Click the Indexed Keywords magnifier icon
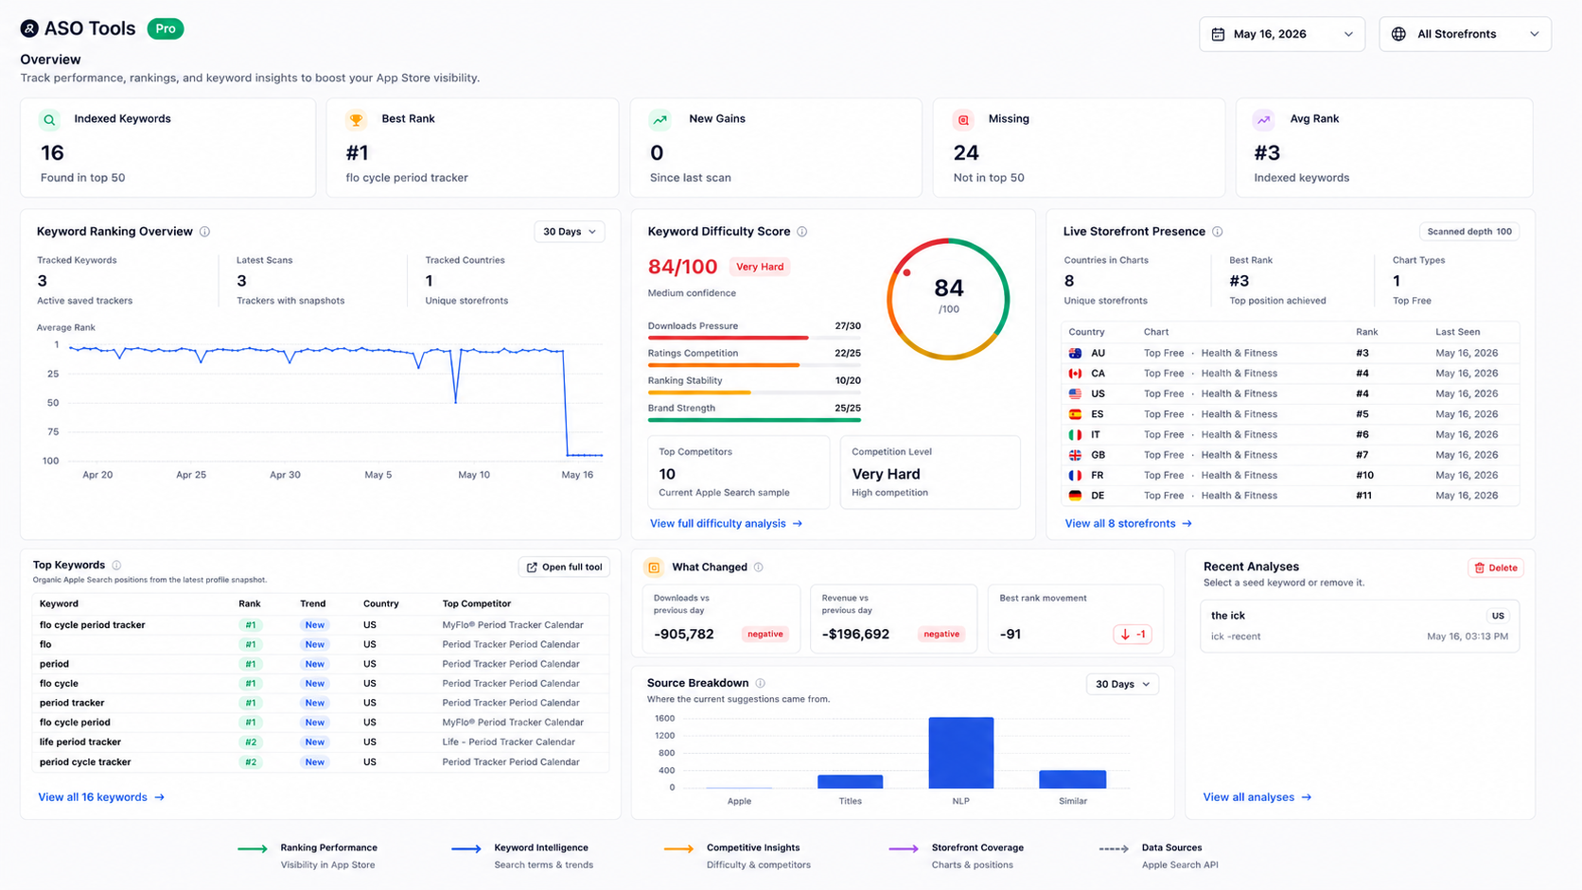Viewport: 1582px width, 890px height. tap(49, 119)
